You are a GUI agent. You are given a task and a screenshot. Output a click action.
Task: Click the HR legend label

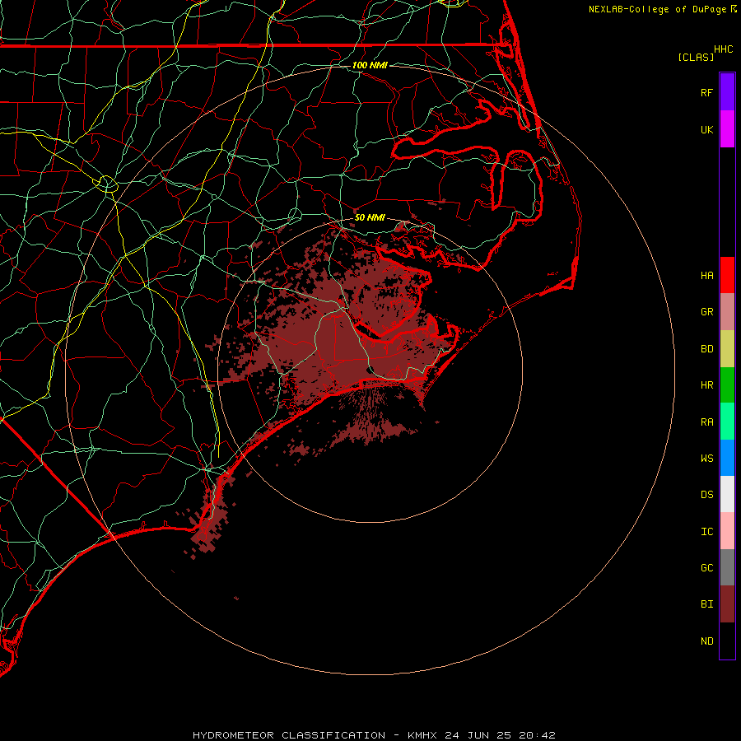tap(706, 385)
